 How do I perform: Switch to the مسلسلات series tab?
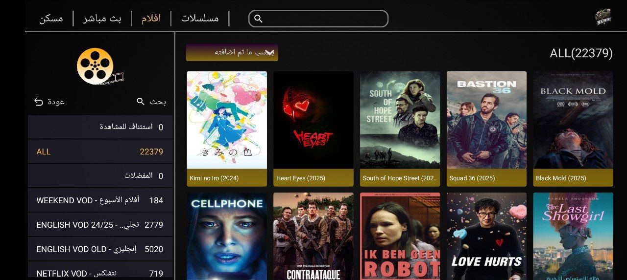click(200, 19)
